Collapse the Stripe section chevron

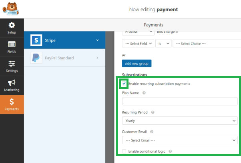pos(97,40)
